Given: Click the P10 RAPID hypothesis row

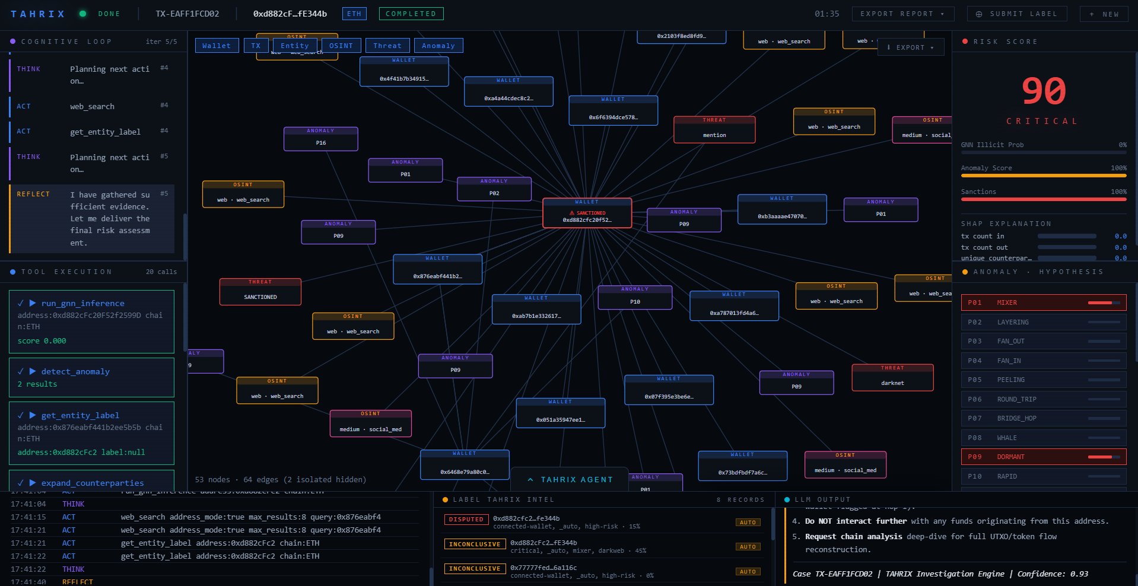Looking at the screenshot, I should 1044,476.
